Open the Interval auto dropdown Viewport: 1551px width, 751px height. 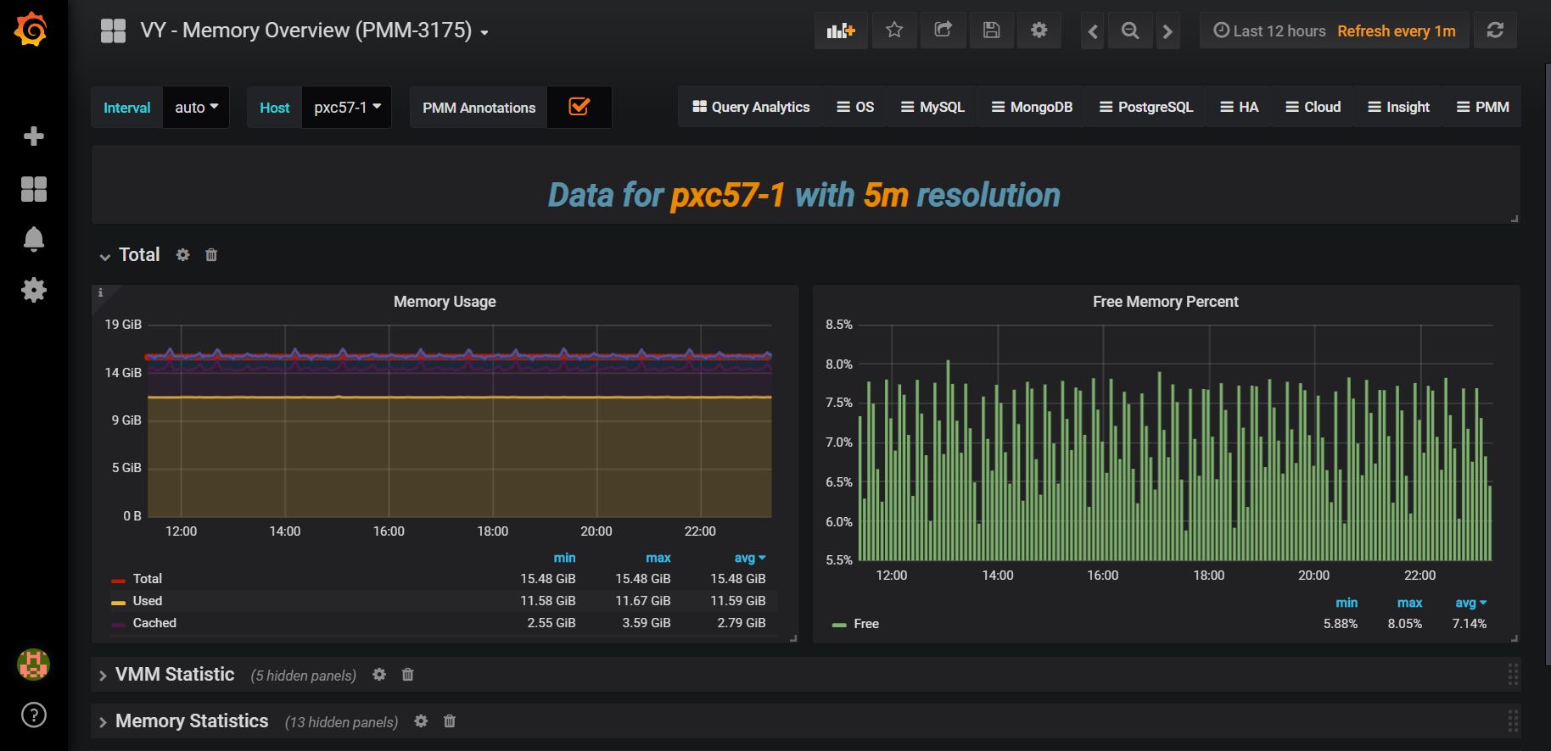click(x=196, y=108)
